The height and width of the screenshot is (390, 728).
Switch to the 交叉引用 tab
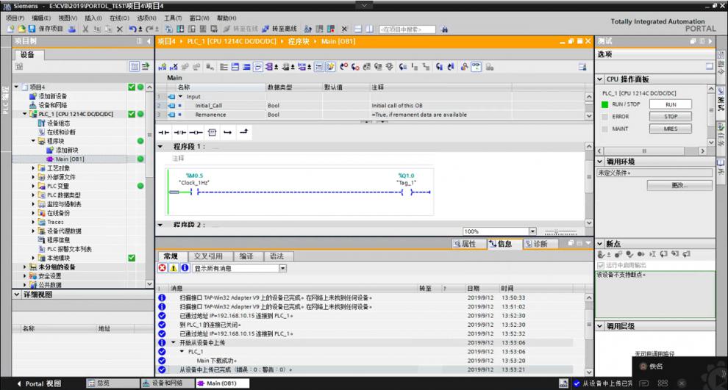tap(208, 256)
